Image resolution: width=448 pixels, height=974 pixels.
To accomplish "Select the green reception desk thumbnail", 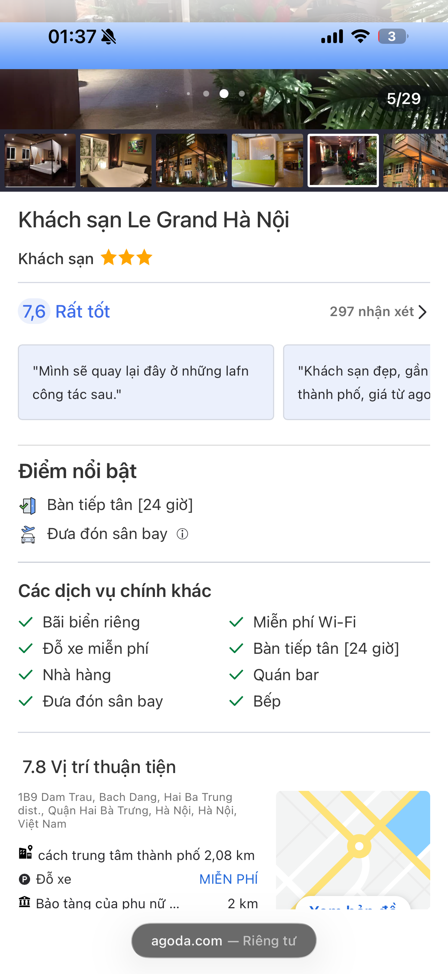I will coord(267,160).
